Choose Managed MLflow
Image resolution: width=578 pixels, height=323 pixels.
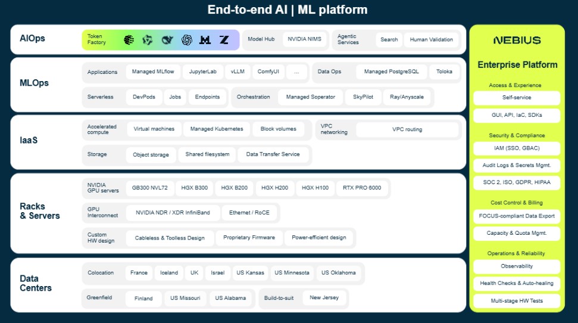153,72
